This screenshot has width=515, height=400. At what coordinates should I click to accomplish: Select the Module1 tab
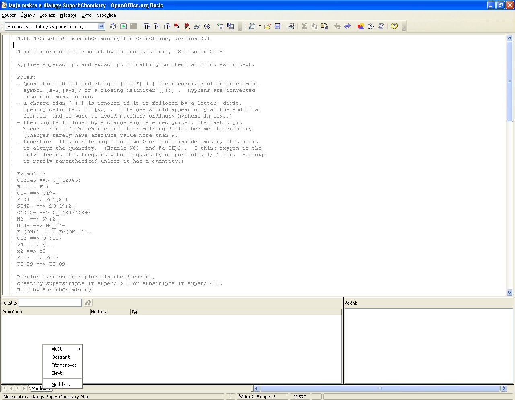(x=41, y=388)
